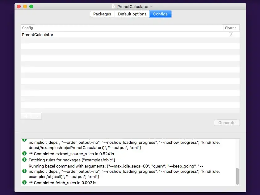Click the green full-screen window button
260x195 pixels.
31,6
